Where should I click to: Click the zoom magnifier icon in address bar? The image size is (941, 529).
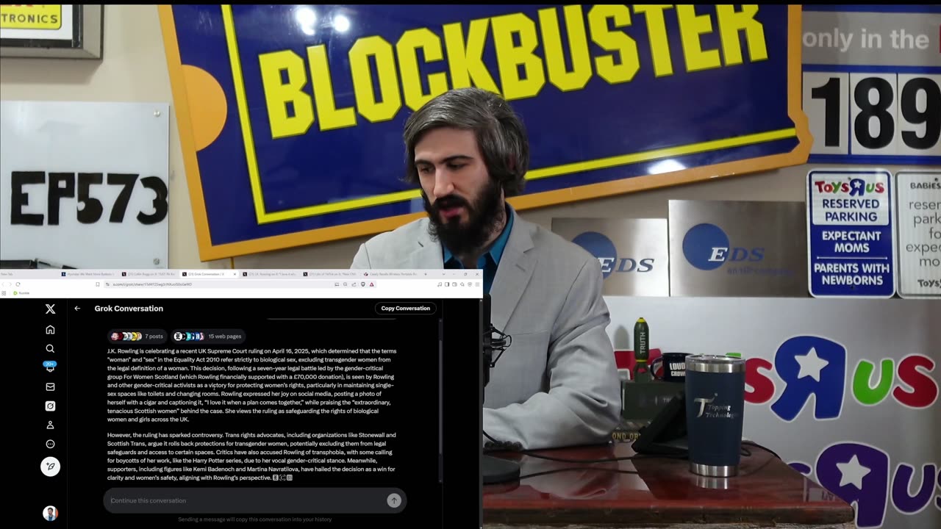pos(345,284)
